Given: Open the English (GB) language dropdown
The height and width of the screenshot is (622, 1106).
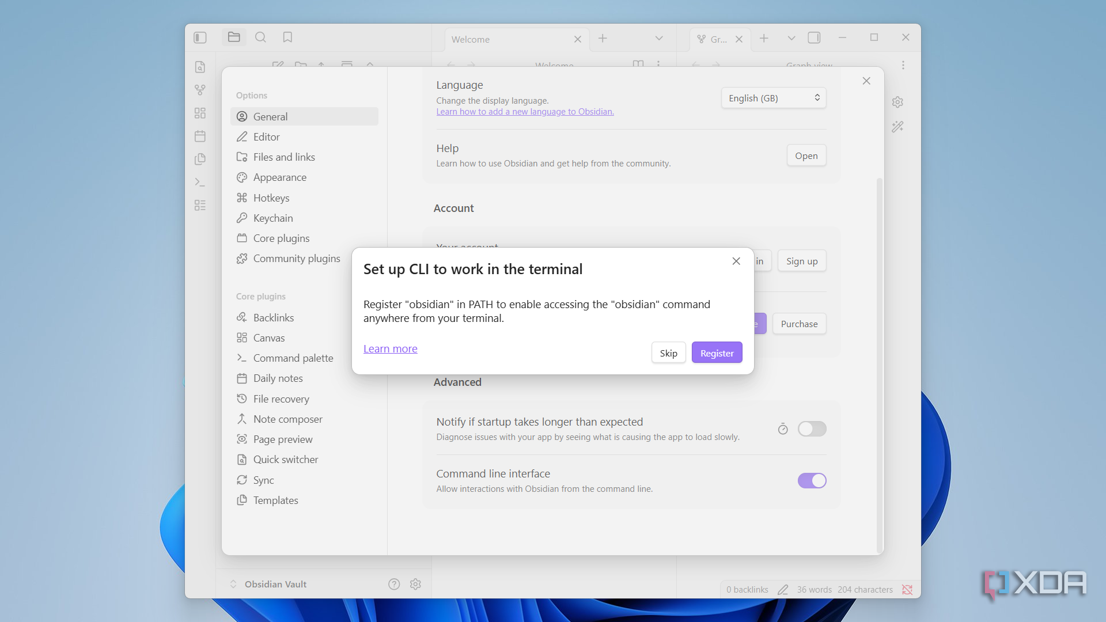Looking at the screenshot, I should coord(774,98).
